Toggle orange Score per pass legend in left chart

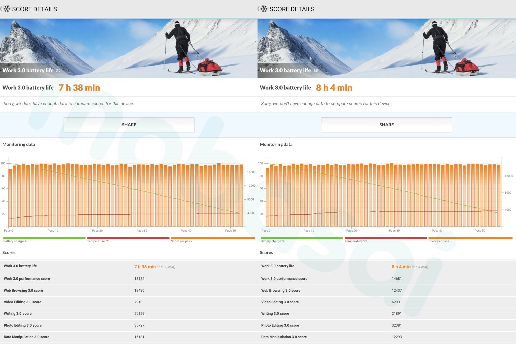(x=212, y=239)
